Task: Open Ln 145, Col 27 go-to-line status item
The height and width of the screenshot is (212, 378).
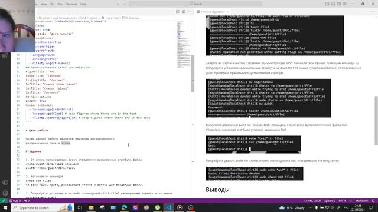Action: point(312,201)
